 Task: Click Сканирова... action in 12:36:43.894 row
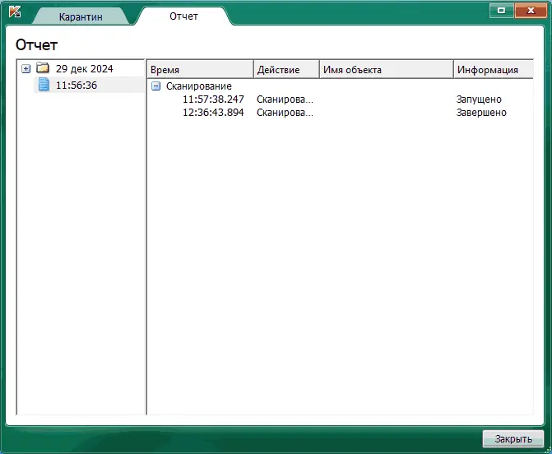point(285,113)
